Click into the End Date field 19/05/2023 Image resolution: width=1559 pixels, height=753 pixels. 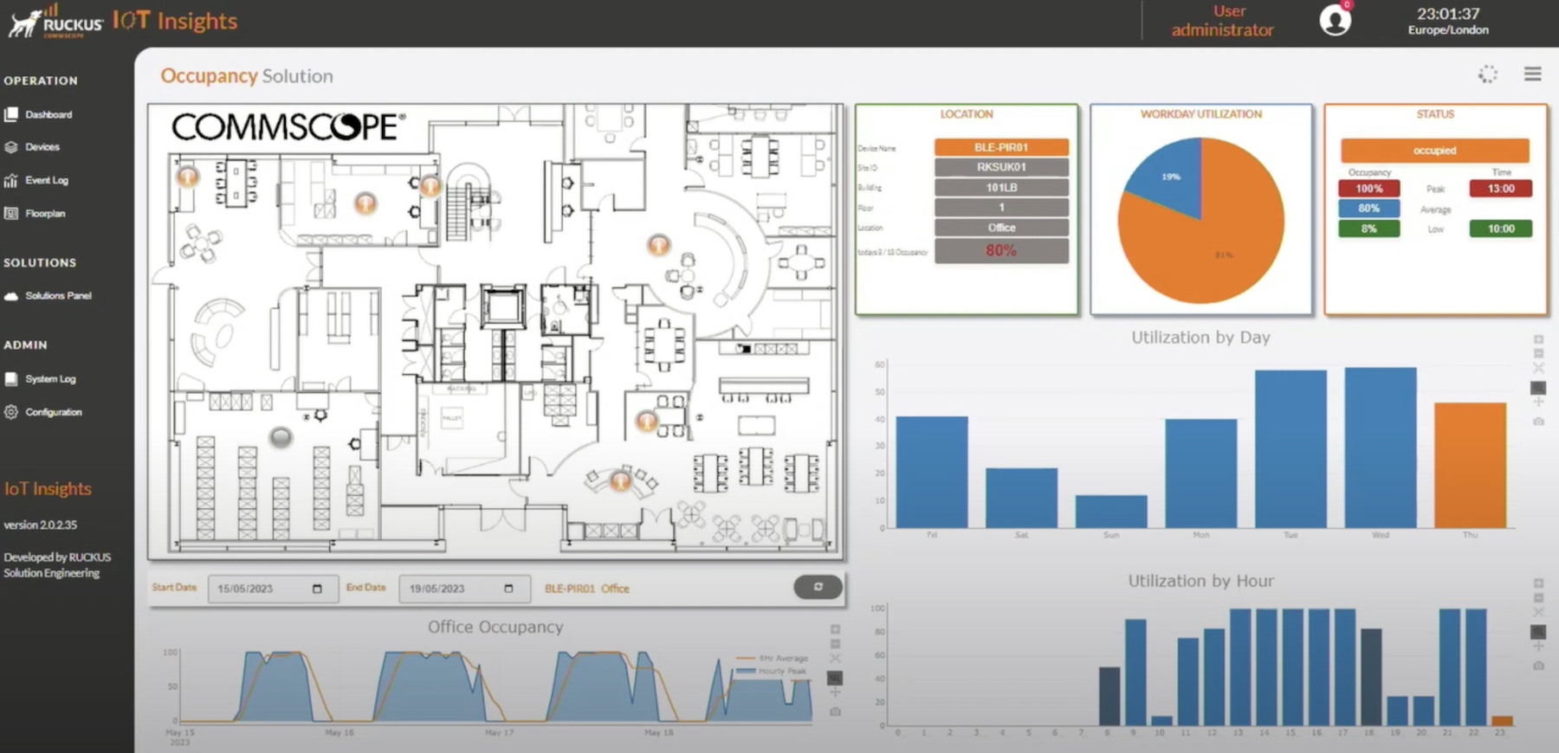coord(464,589)
